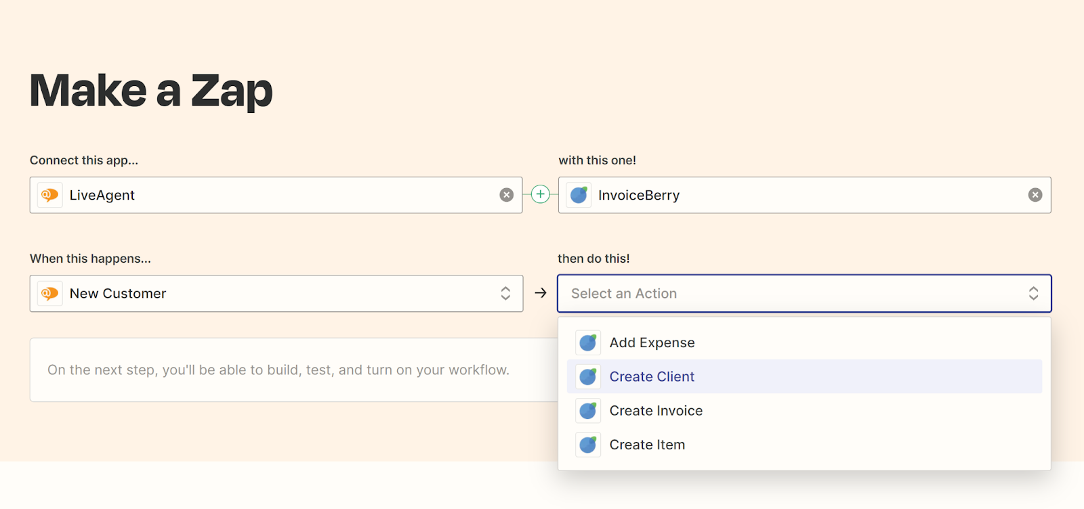The image size is (1084, 509).
Task: Click the InvoiceBerry app icon
Action: pyautogui.click(x=579, y=195)
